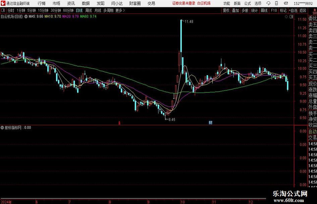Click the 复权 button
This screenshot has width=317, height=204.
[226, 10]
